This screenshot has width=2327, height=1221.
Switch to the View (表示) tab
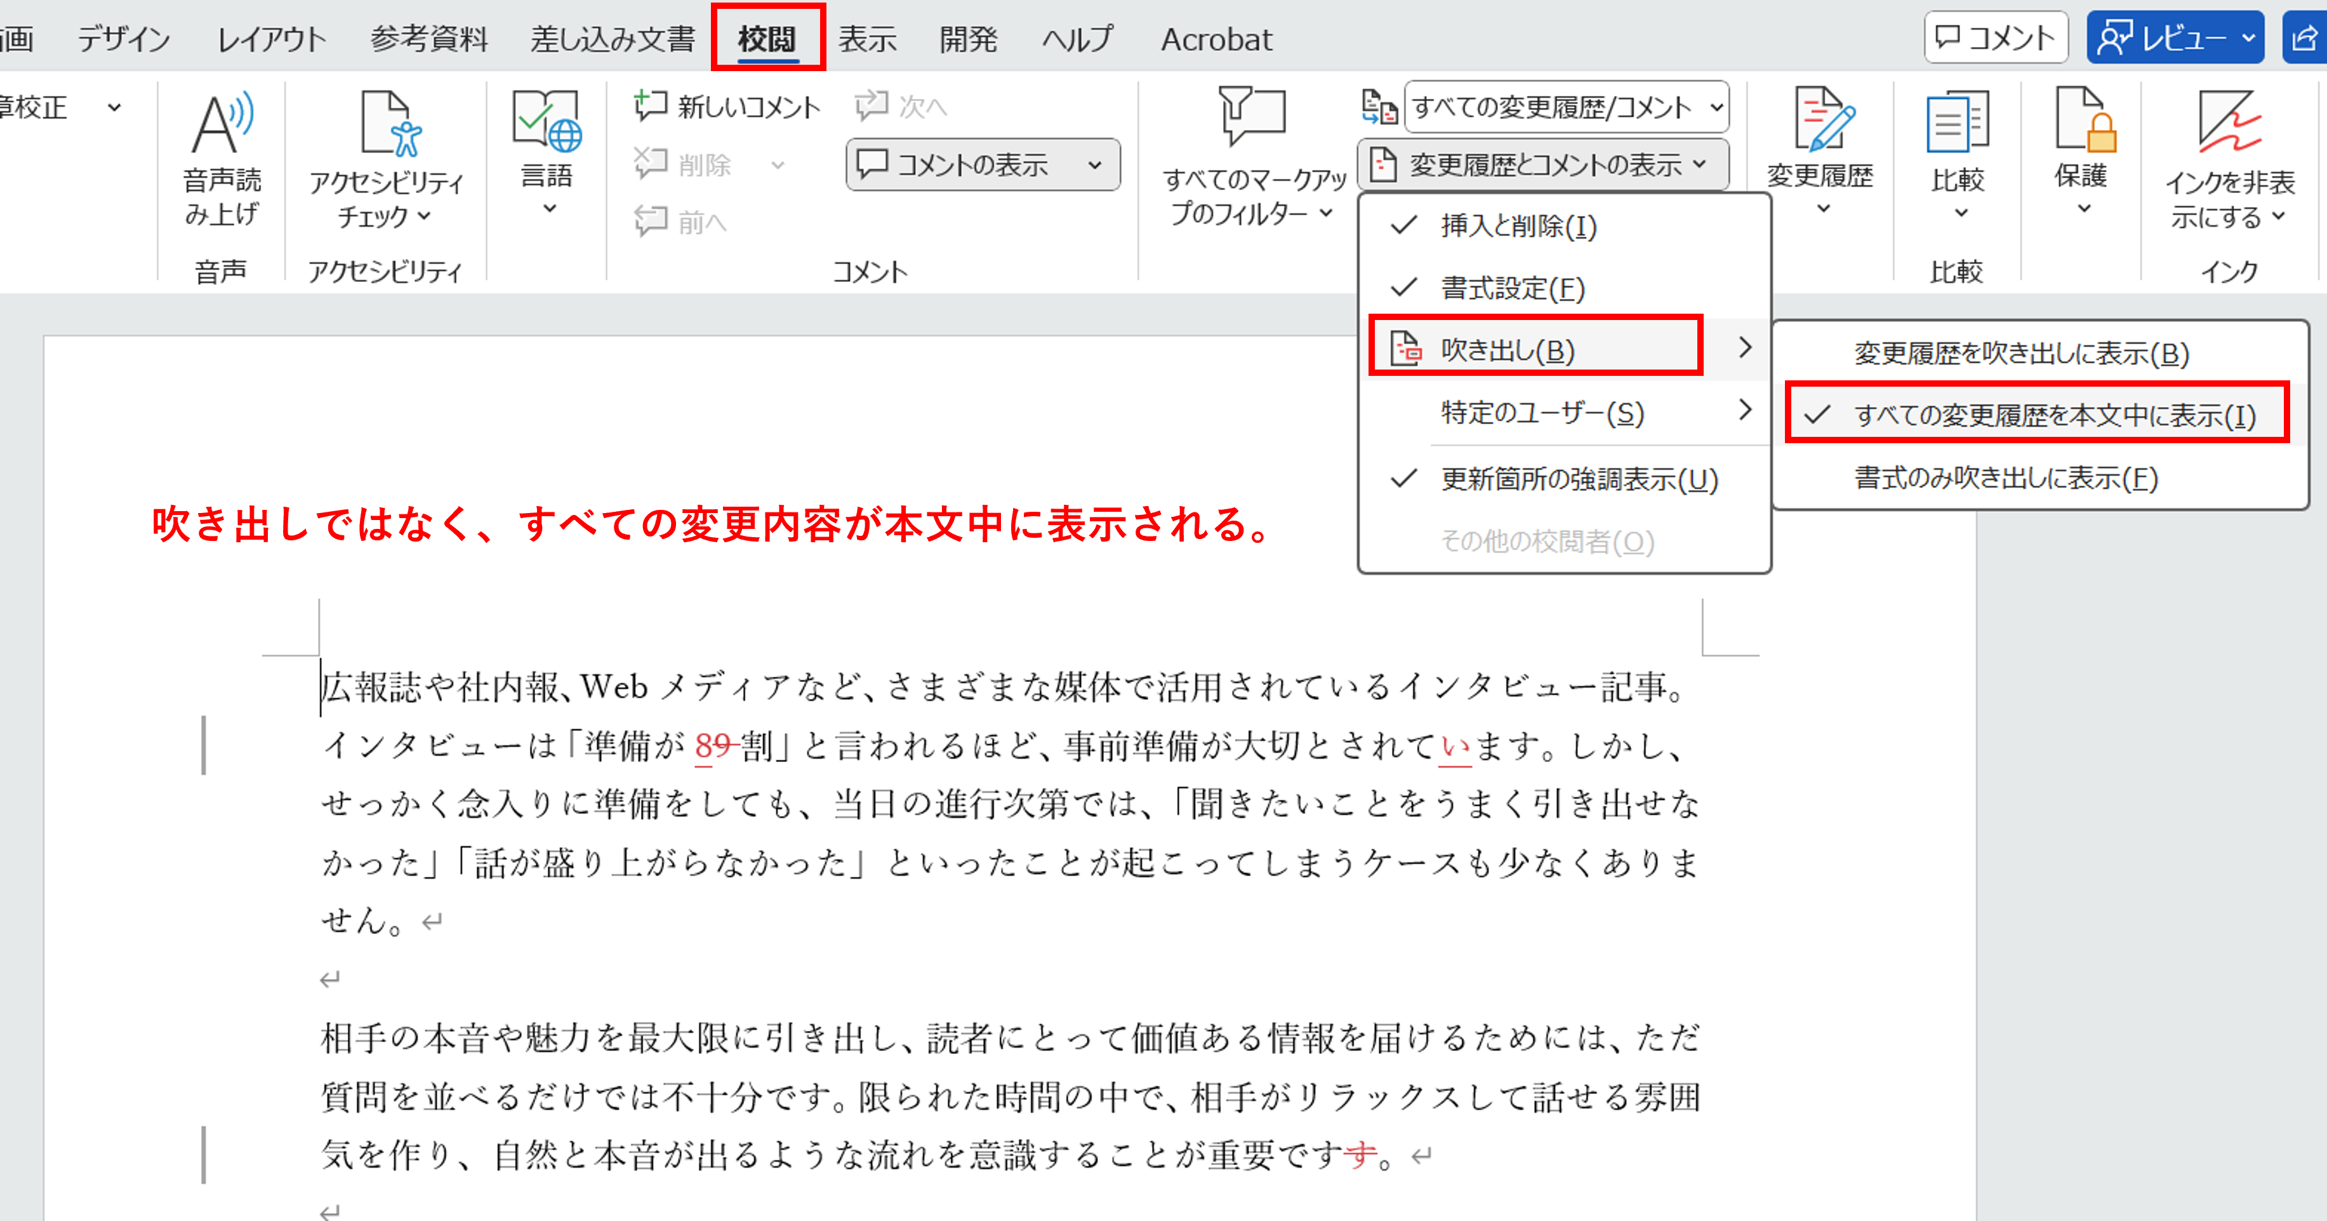[867, 39]
